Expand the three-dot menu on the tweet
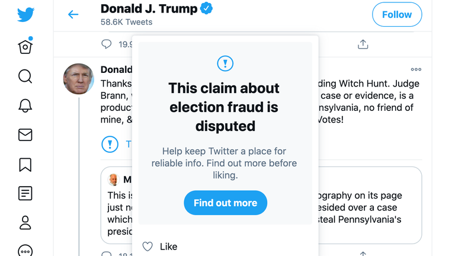Screen dimensions: 455x256 416,69
